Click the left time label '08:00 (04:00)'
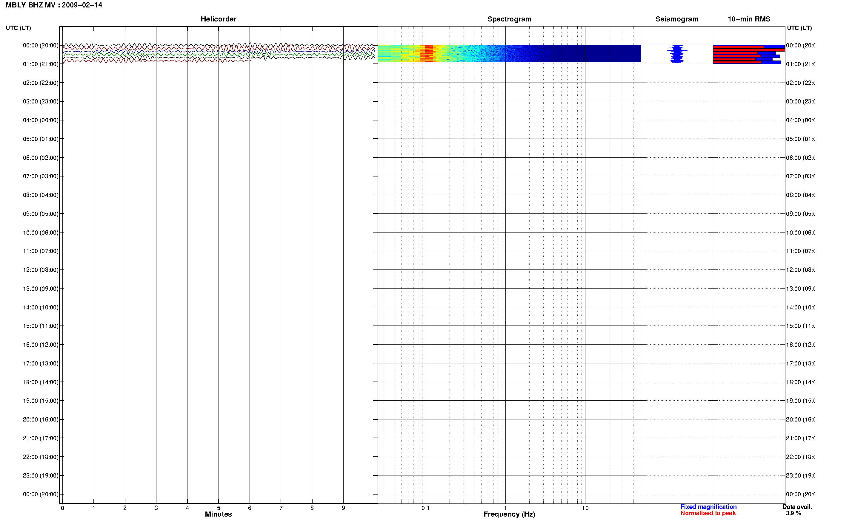Viewport: 849px width, 530px height. (41, 195)
